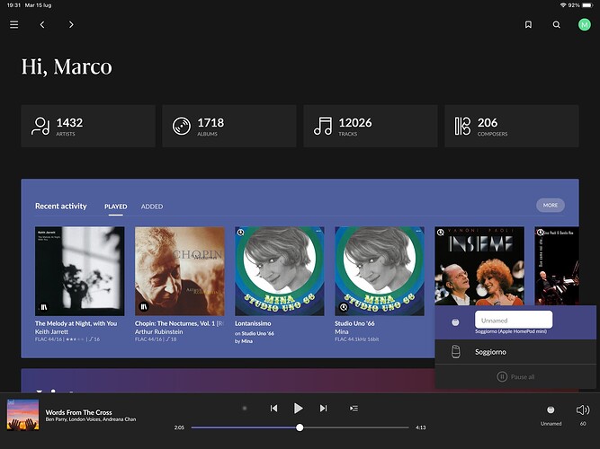The image size is (600, 449).
Task: Open the play queue icon
Action: [x=354, y=409]
